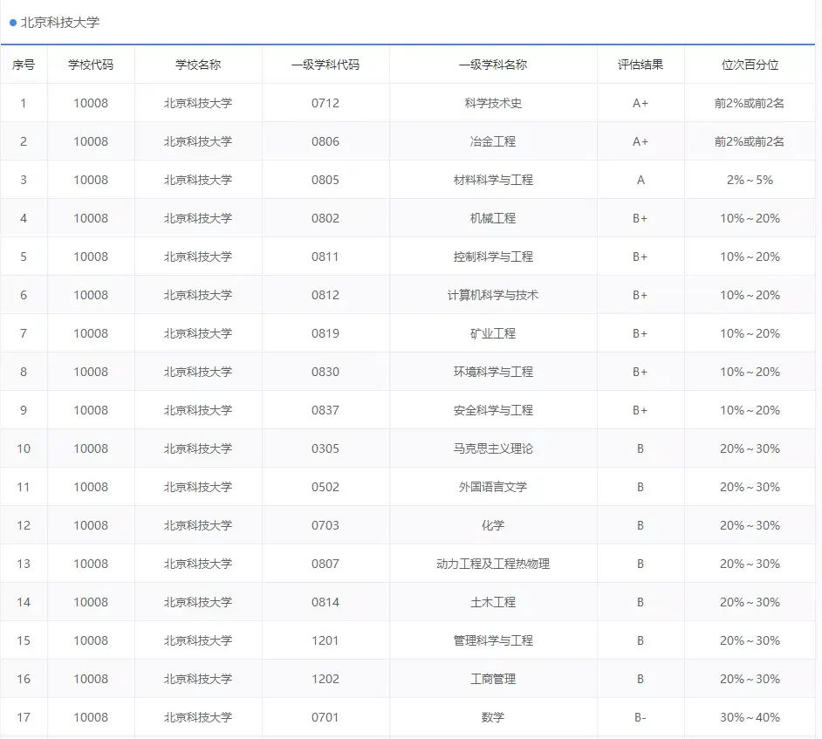
Task: Click the 北京科技大学 heading above the table
Action: pyautogui.click(x=59, y=22)
